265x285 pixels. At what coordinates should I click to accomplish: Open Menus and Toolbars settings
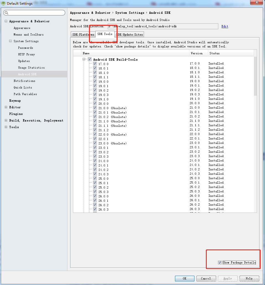coord(29,34)
